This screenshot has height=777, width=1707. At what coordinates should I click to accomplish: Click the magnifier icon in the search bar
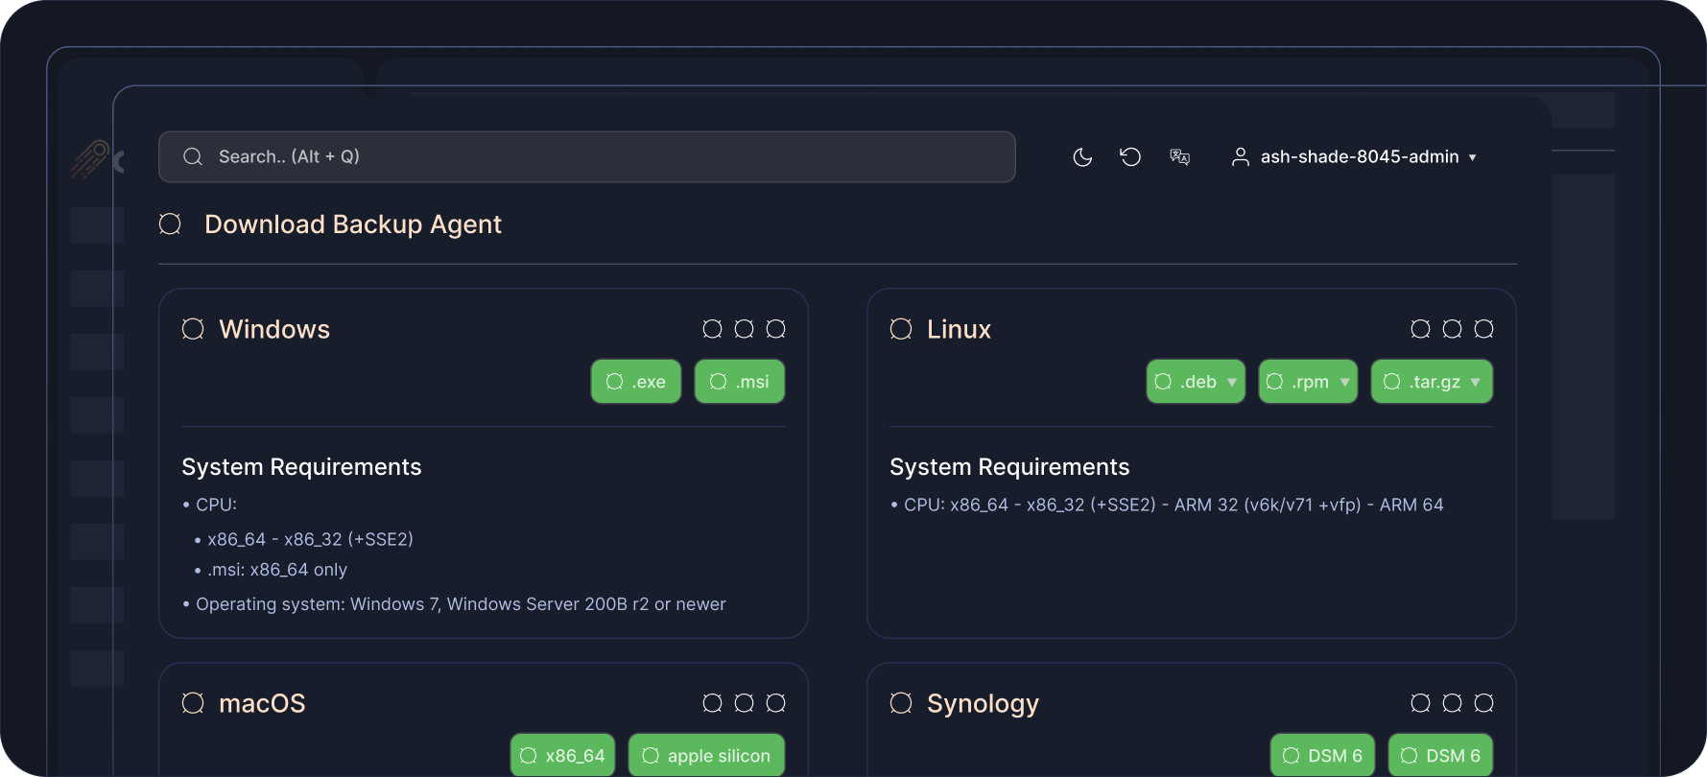click(193, 156)
